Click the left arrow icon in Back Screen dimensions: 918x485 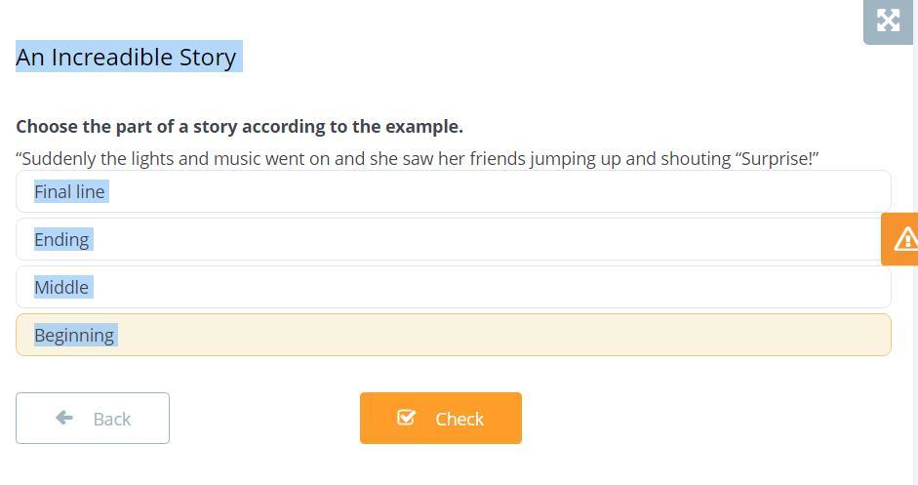(64, 418)
